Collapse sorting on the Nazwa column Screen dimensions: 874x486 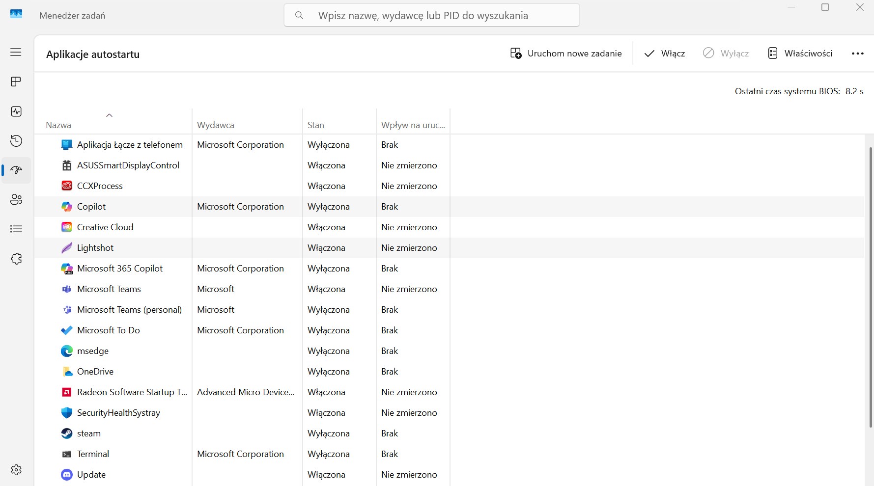pyautogui.click(x=109, y=115)
